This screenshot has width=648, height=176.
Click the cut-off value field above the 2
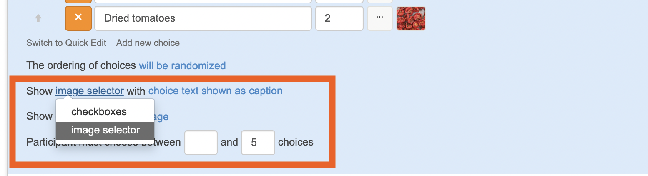click(x=339, y=1)
